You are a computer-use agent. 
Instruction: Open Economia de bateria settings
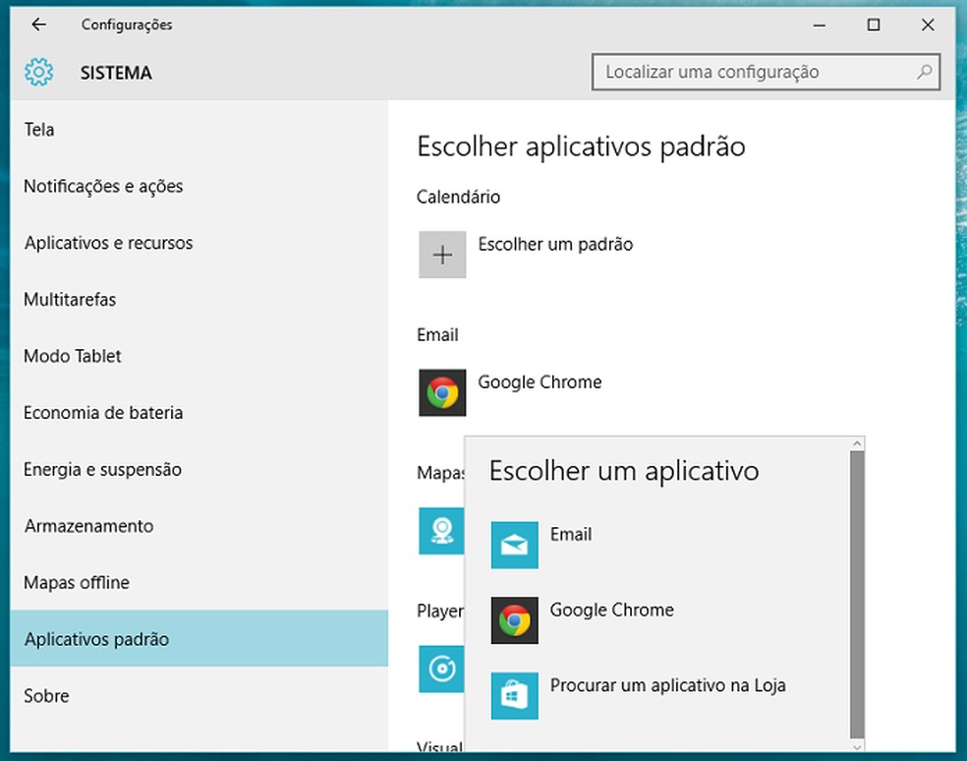tap(103, 413)
